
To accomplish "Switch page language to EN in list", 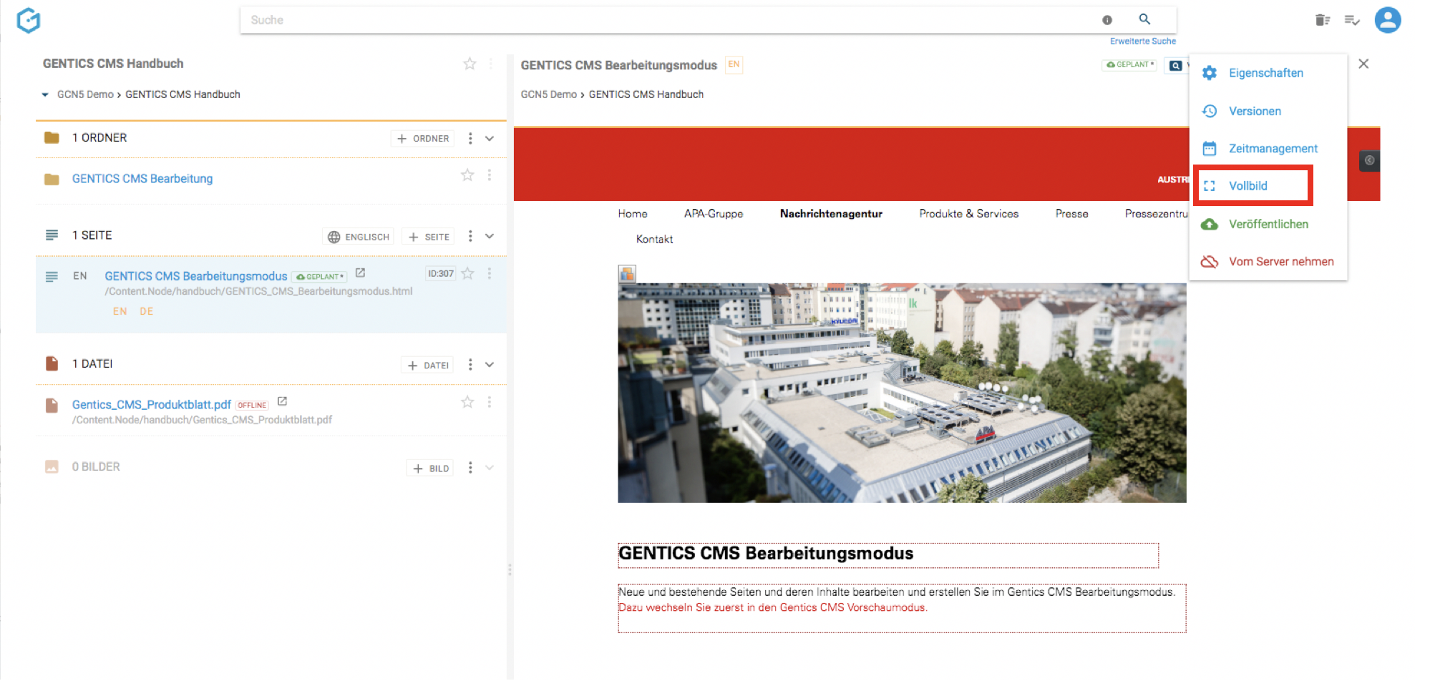I will click(x=120, y=311).
